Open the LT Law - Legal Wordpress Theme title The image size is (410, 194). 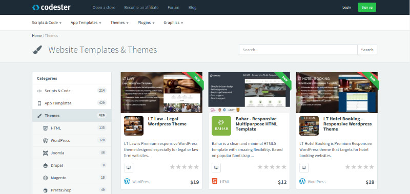point(168,121)
